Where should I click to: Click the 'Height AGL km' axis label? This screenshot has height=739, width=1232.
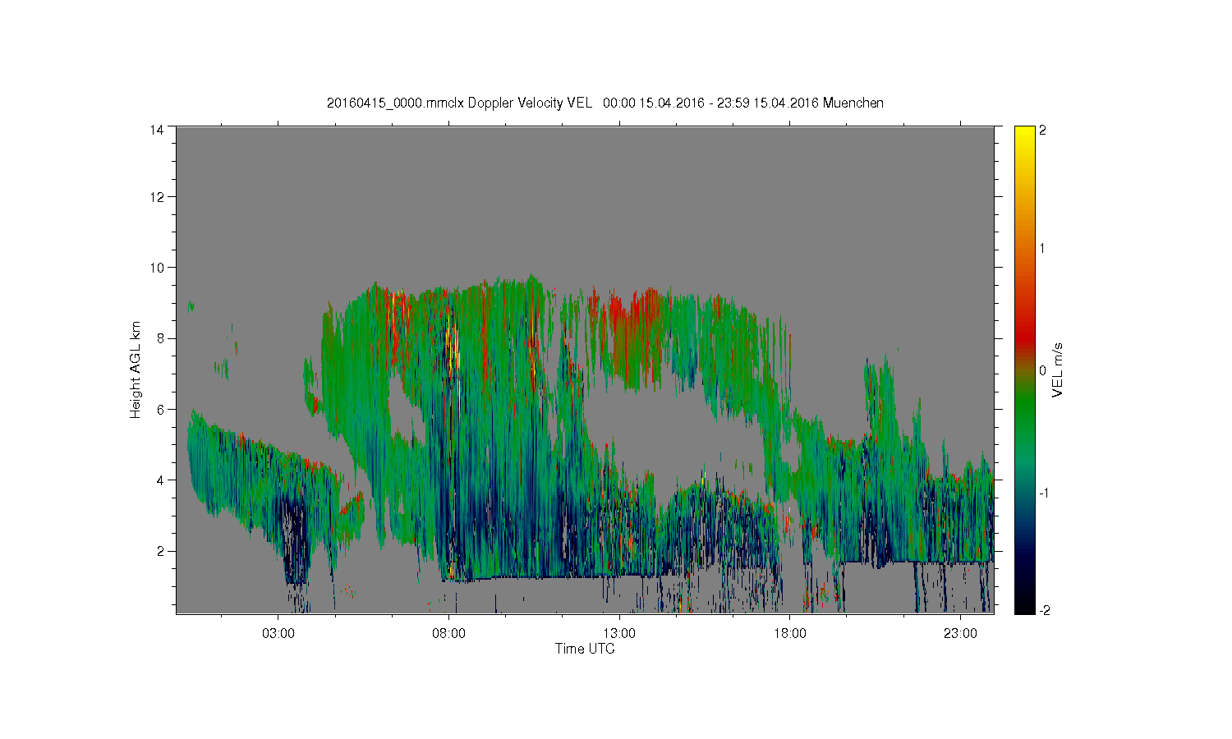[136, 369]
